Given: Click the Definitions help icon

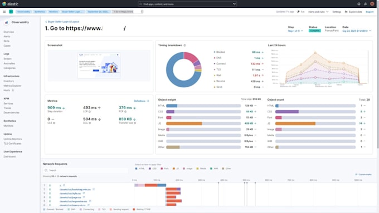Looking at the screenshot, I should [x=148, y=101].
